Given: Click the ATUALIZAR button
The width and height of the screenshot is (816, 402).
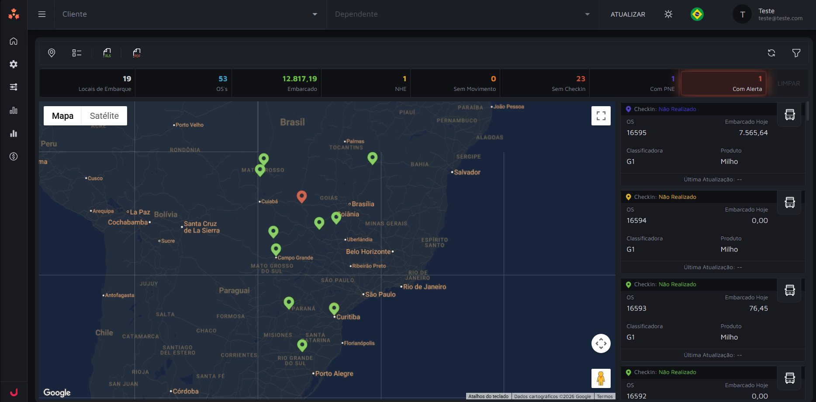Looking at the screenshot, I should click(x=628, y=14).
